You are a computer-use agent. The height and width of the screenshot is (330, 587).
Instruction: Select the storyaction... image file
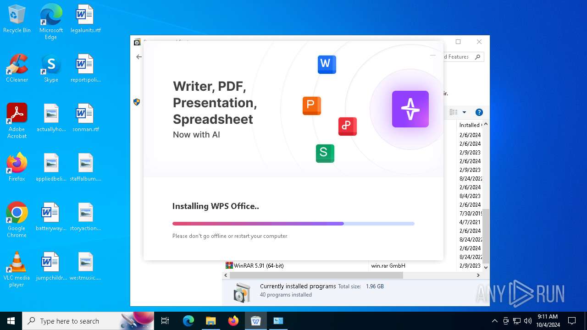[x=85, y=217]
